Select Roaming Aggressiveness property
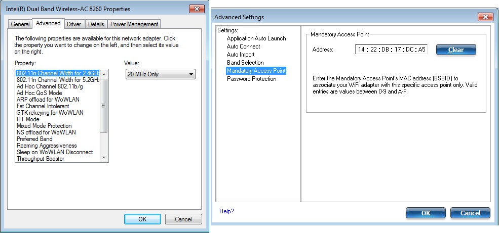The image size is (499, 233). click(47, 146)
